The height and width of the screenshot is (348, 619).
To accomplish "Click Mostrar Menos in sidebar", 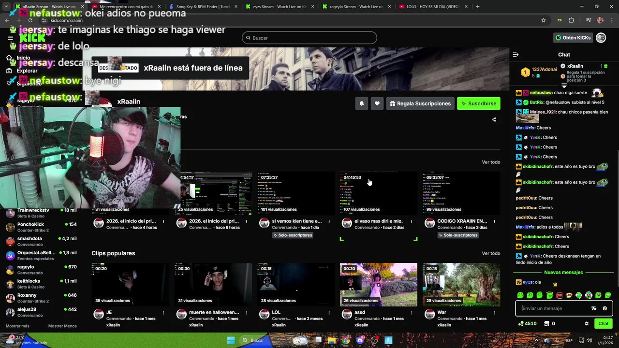I will pyautogui.click(x=62, y=326).
